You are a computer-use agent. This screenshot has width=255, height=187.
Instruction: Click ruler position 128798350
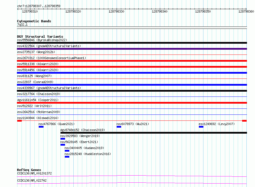(203, 11)
